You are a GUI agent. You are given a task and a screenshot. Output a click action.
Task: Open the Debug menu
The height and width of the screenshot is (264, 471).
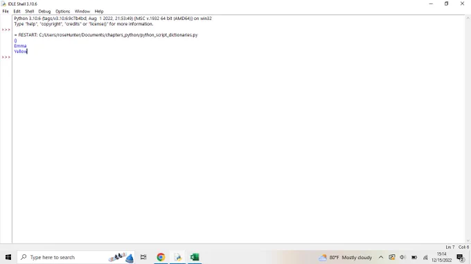point(44,11)
